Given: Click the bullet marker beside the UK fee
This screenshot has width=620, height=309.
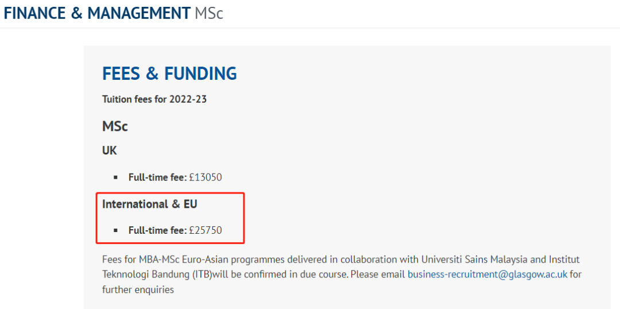Looking at the screenshot, I should coord(116,177).
